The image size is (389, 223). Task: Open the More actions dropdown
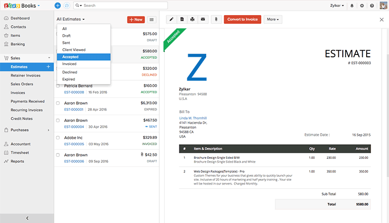click(273, 19)
